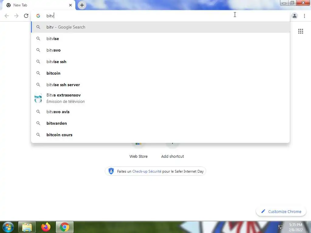Click the Customize Chrome button
This screenshot has height=233, width=311.
(282, 211)
